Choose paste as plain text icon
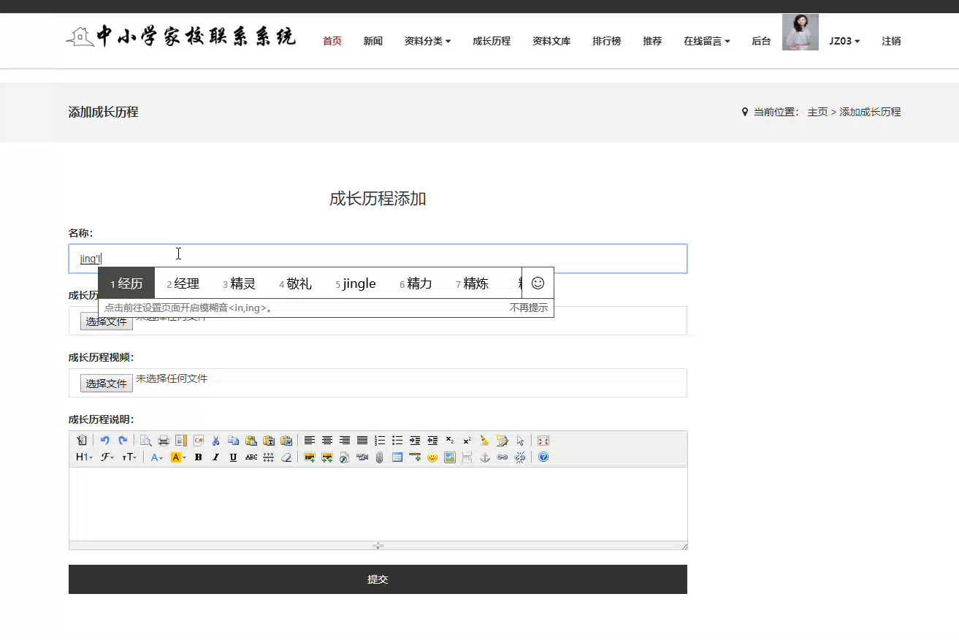The height and width of the screenshot is (640, 959). (269, 441)
